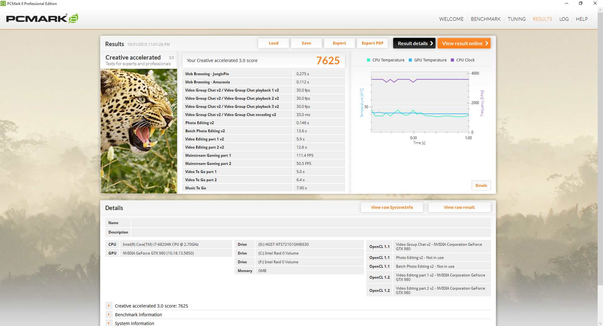Select Mainstream Gaming part 1 row
The width and height of the screenshot is (603, 326).
coord(263,155)
